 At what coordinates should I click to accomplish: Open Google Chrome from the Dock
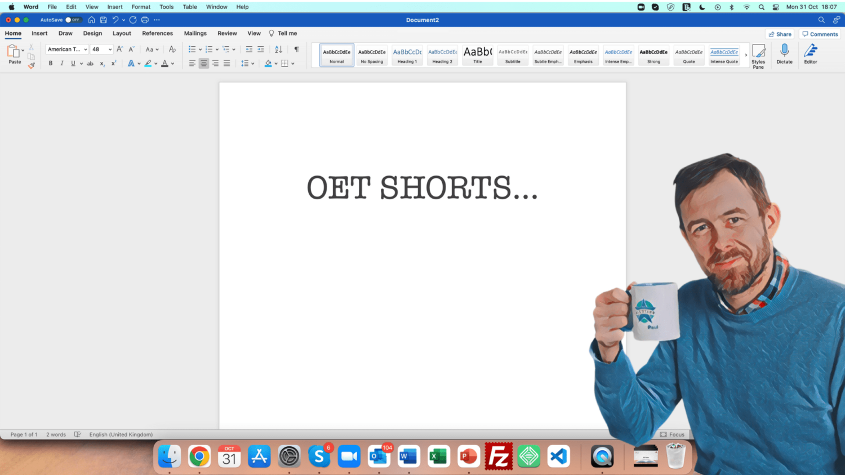click(199, 456)
